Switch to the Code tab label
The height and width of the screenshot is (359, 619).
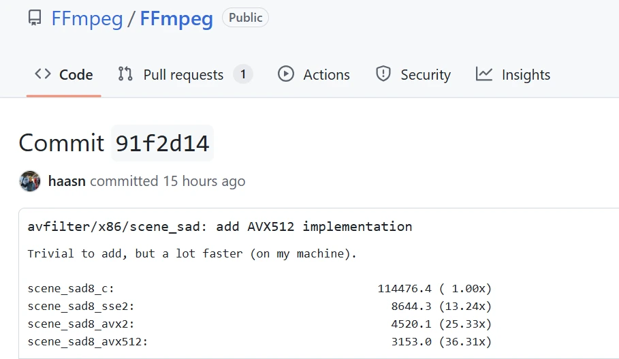tap(76, 75)
